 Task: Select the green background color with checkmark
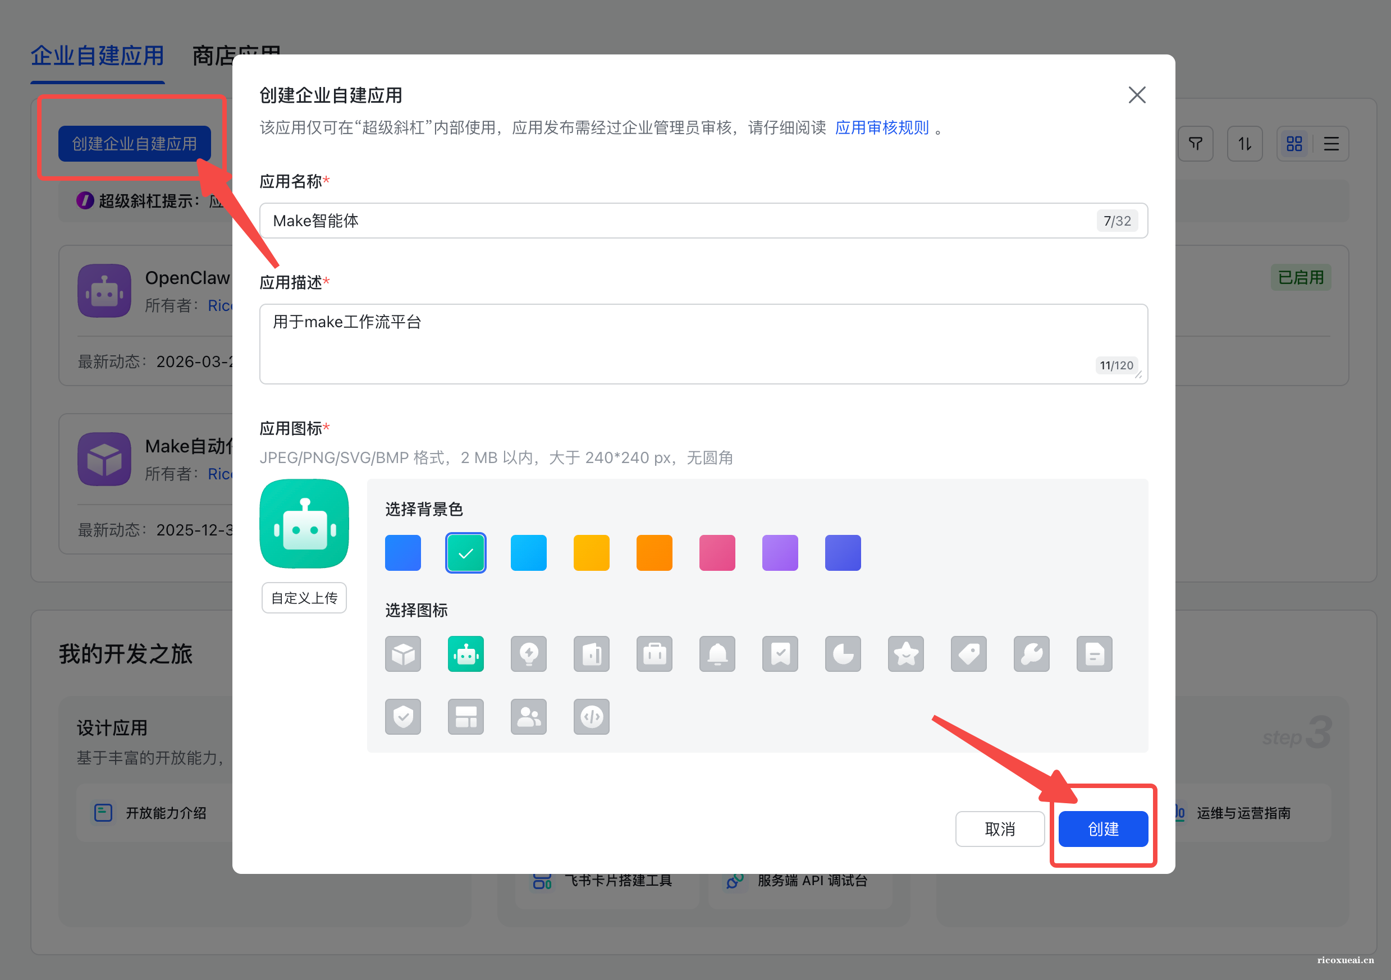point(465,552)
